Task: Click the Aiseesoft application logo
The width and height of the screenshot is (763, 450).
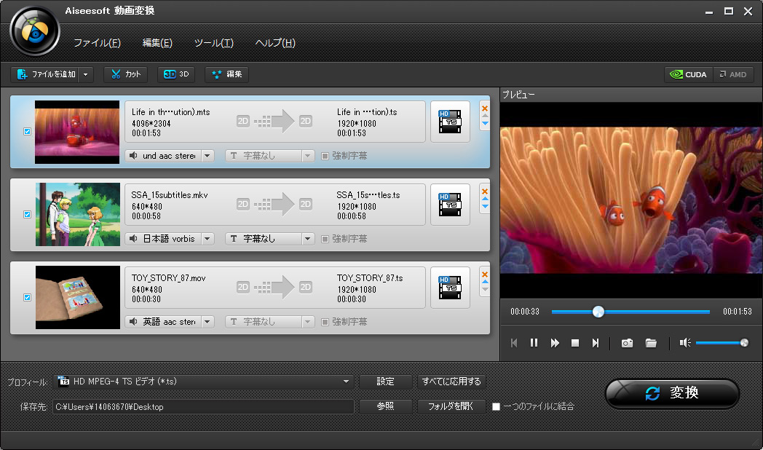Action: point(34,31)
